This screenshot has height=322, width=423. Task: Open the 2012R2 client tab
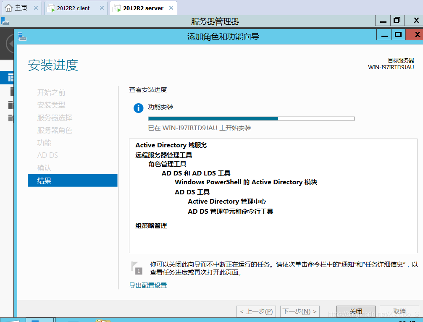click(75, 8)
